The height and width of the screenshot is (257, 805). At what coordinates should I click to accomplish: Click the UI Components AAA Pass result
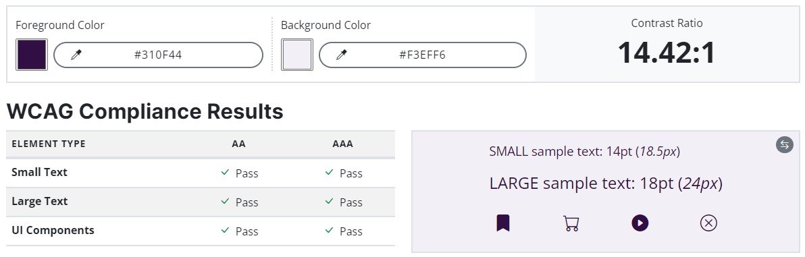[x=344, y=231]
